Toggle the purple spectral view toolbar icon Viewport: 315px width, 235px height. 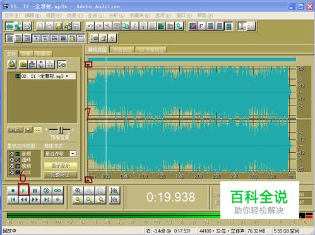pos(193,27)
